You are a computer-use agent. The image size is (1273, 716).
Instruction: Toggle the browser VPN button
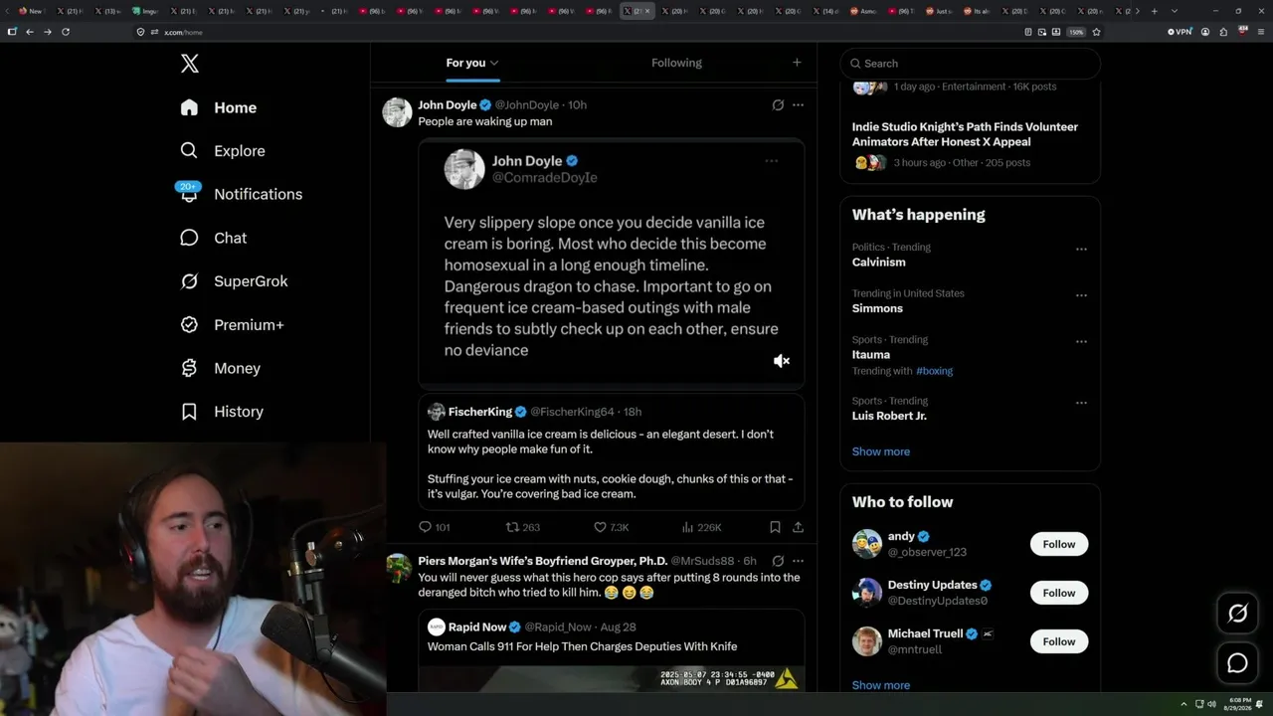[x=1180, y=32]
